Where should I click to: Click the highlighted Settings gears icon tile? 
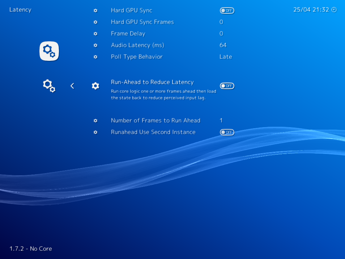click(x=49, y=51)
